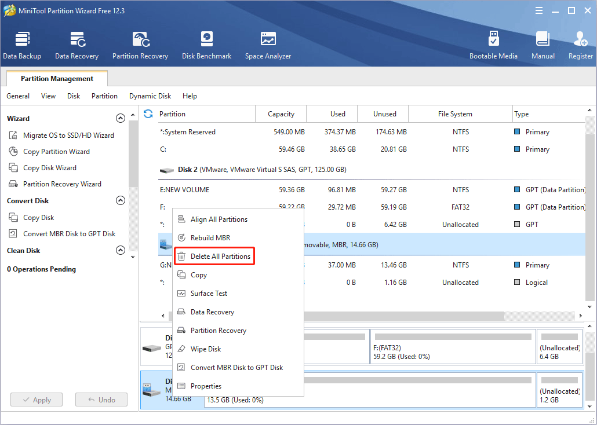The image size is (597, 425).
Task: Sort by Type column header
Action: [x=549, y=113]
